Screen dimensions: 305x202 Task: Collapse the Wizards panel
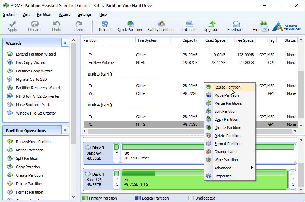tap(65, 43)
